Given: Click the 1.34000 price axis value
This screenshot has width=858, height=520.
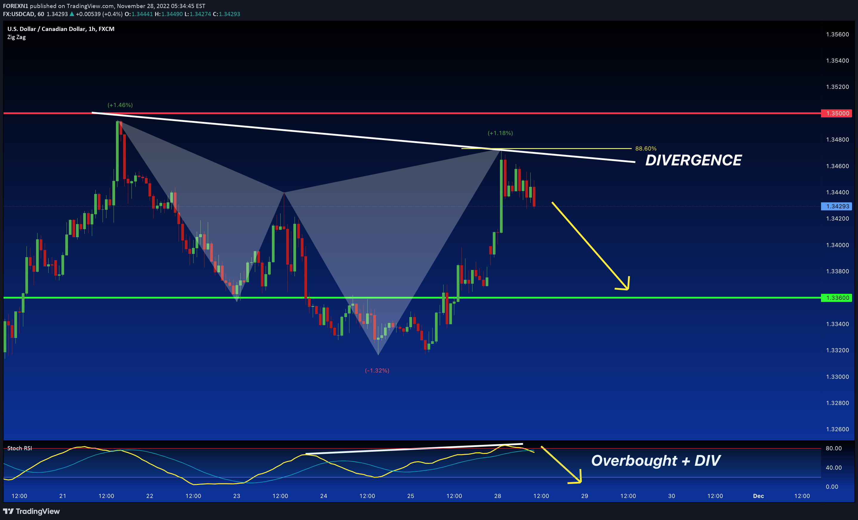Looking at the screenshot, I should pyautogui.click(x=837, y=245).
